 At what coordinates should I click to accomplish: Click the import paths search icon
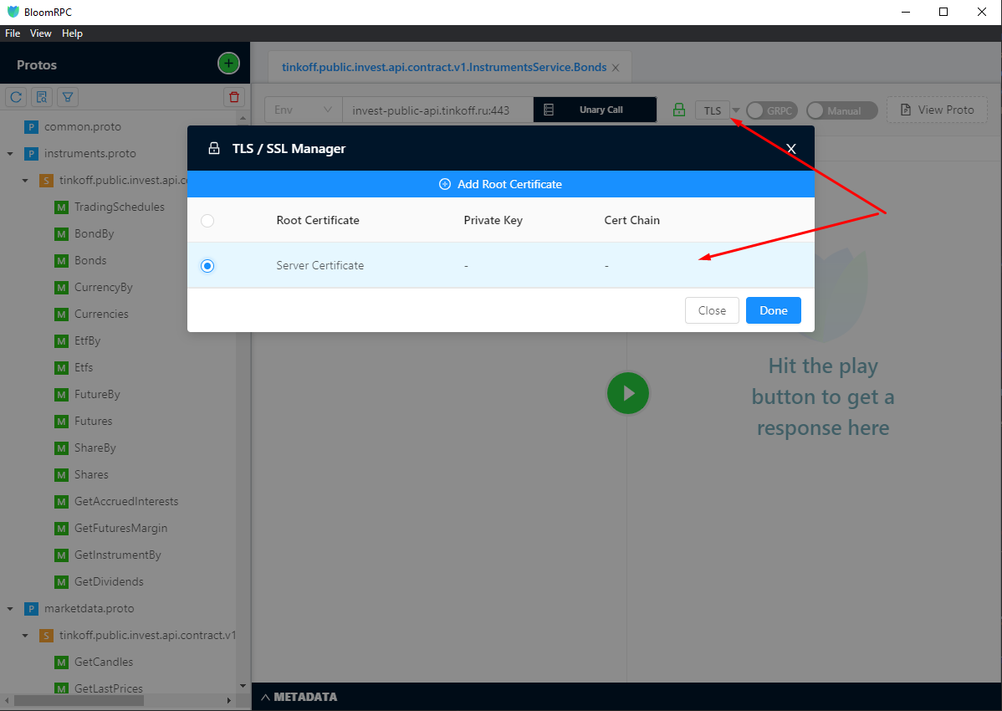click(x=42, y=97)
